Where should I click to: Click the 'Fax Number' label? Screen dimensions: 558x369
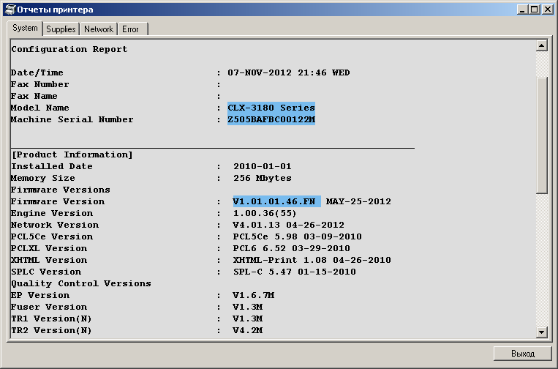pos(39,84)
